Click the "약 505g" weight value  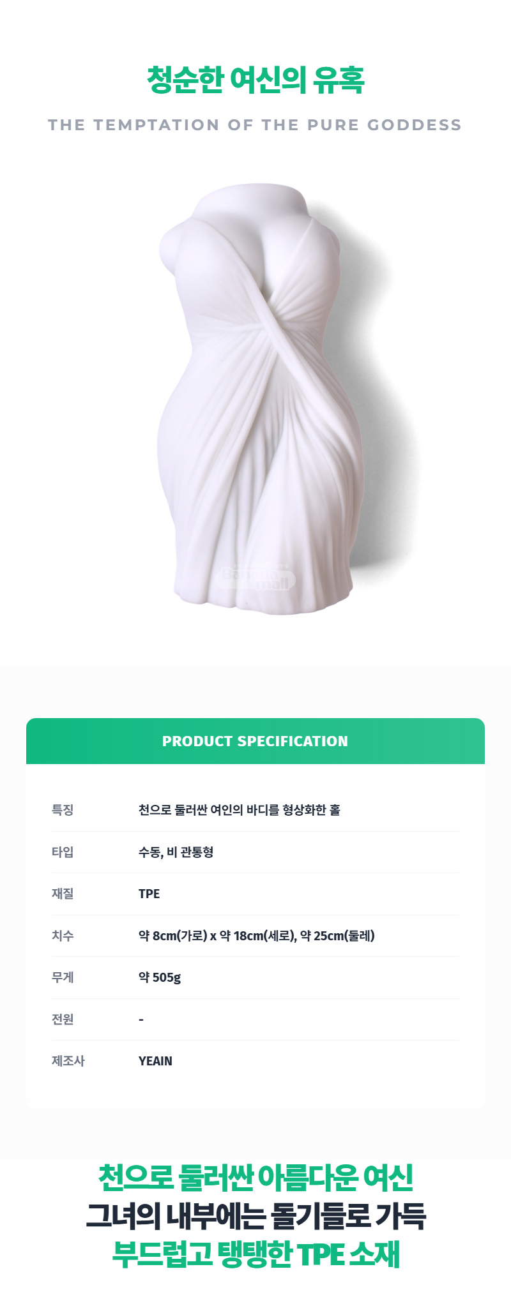pyautogui.click(x=160, y=977)
